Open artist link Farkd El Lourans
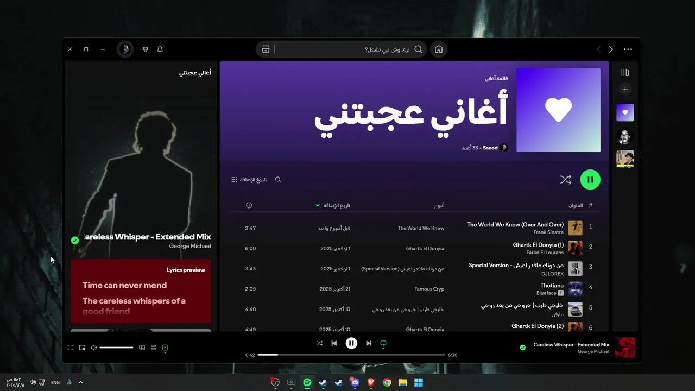This screenshot has width=695, height=391. click(545, 253)
